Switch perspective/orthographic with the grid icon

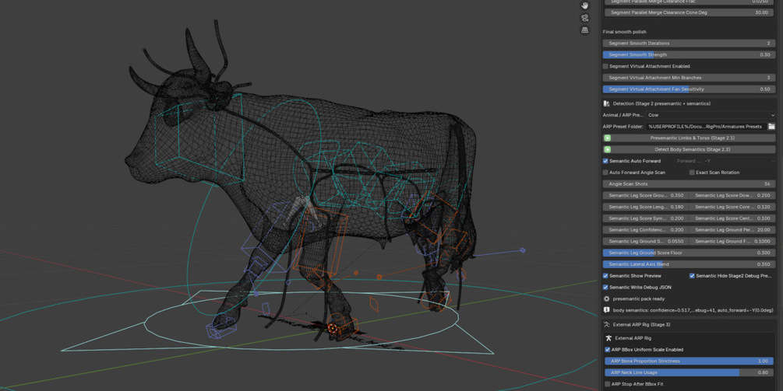[585, 30]
